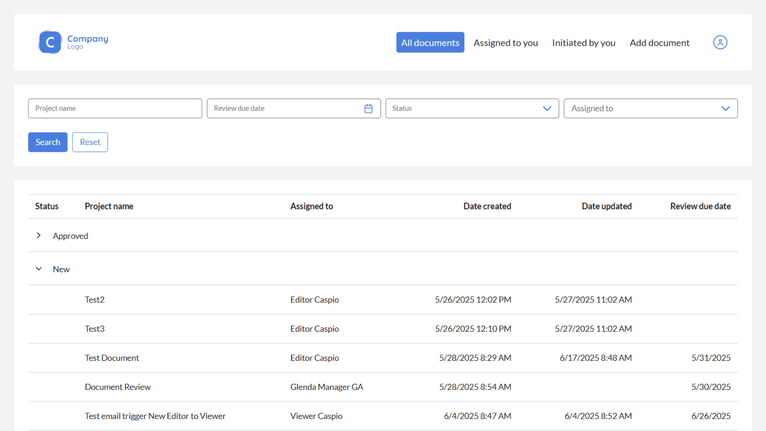Click the Search button
The height and width of the screenshot is (431, 766).
pyautogui.click(x=48, y=142)
